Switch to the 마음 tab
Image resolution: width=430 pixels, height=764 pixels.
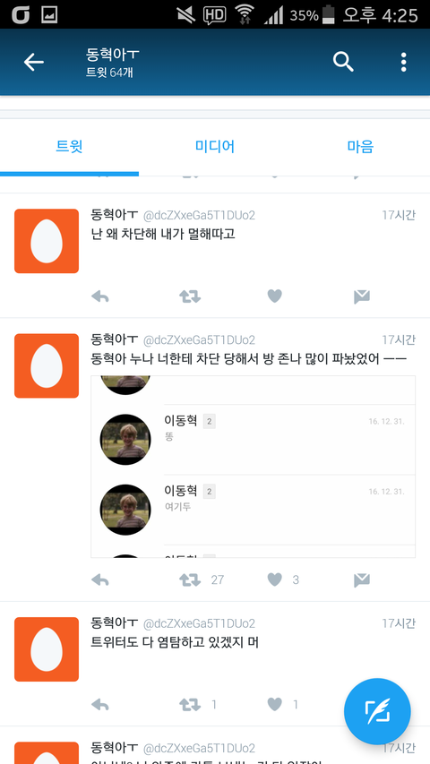coord(360,146)
